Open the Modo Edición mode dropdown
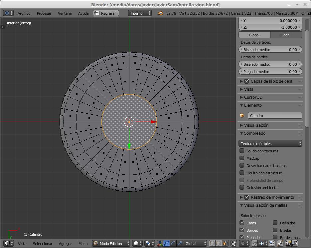 [x=111, y=243]
